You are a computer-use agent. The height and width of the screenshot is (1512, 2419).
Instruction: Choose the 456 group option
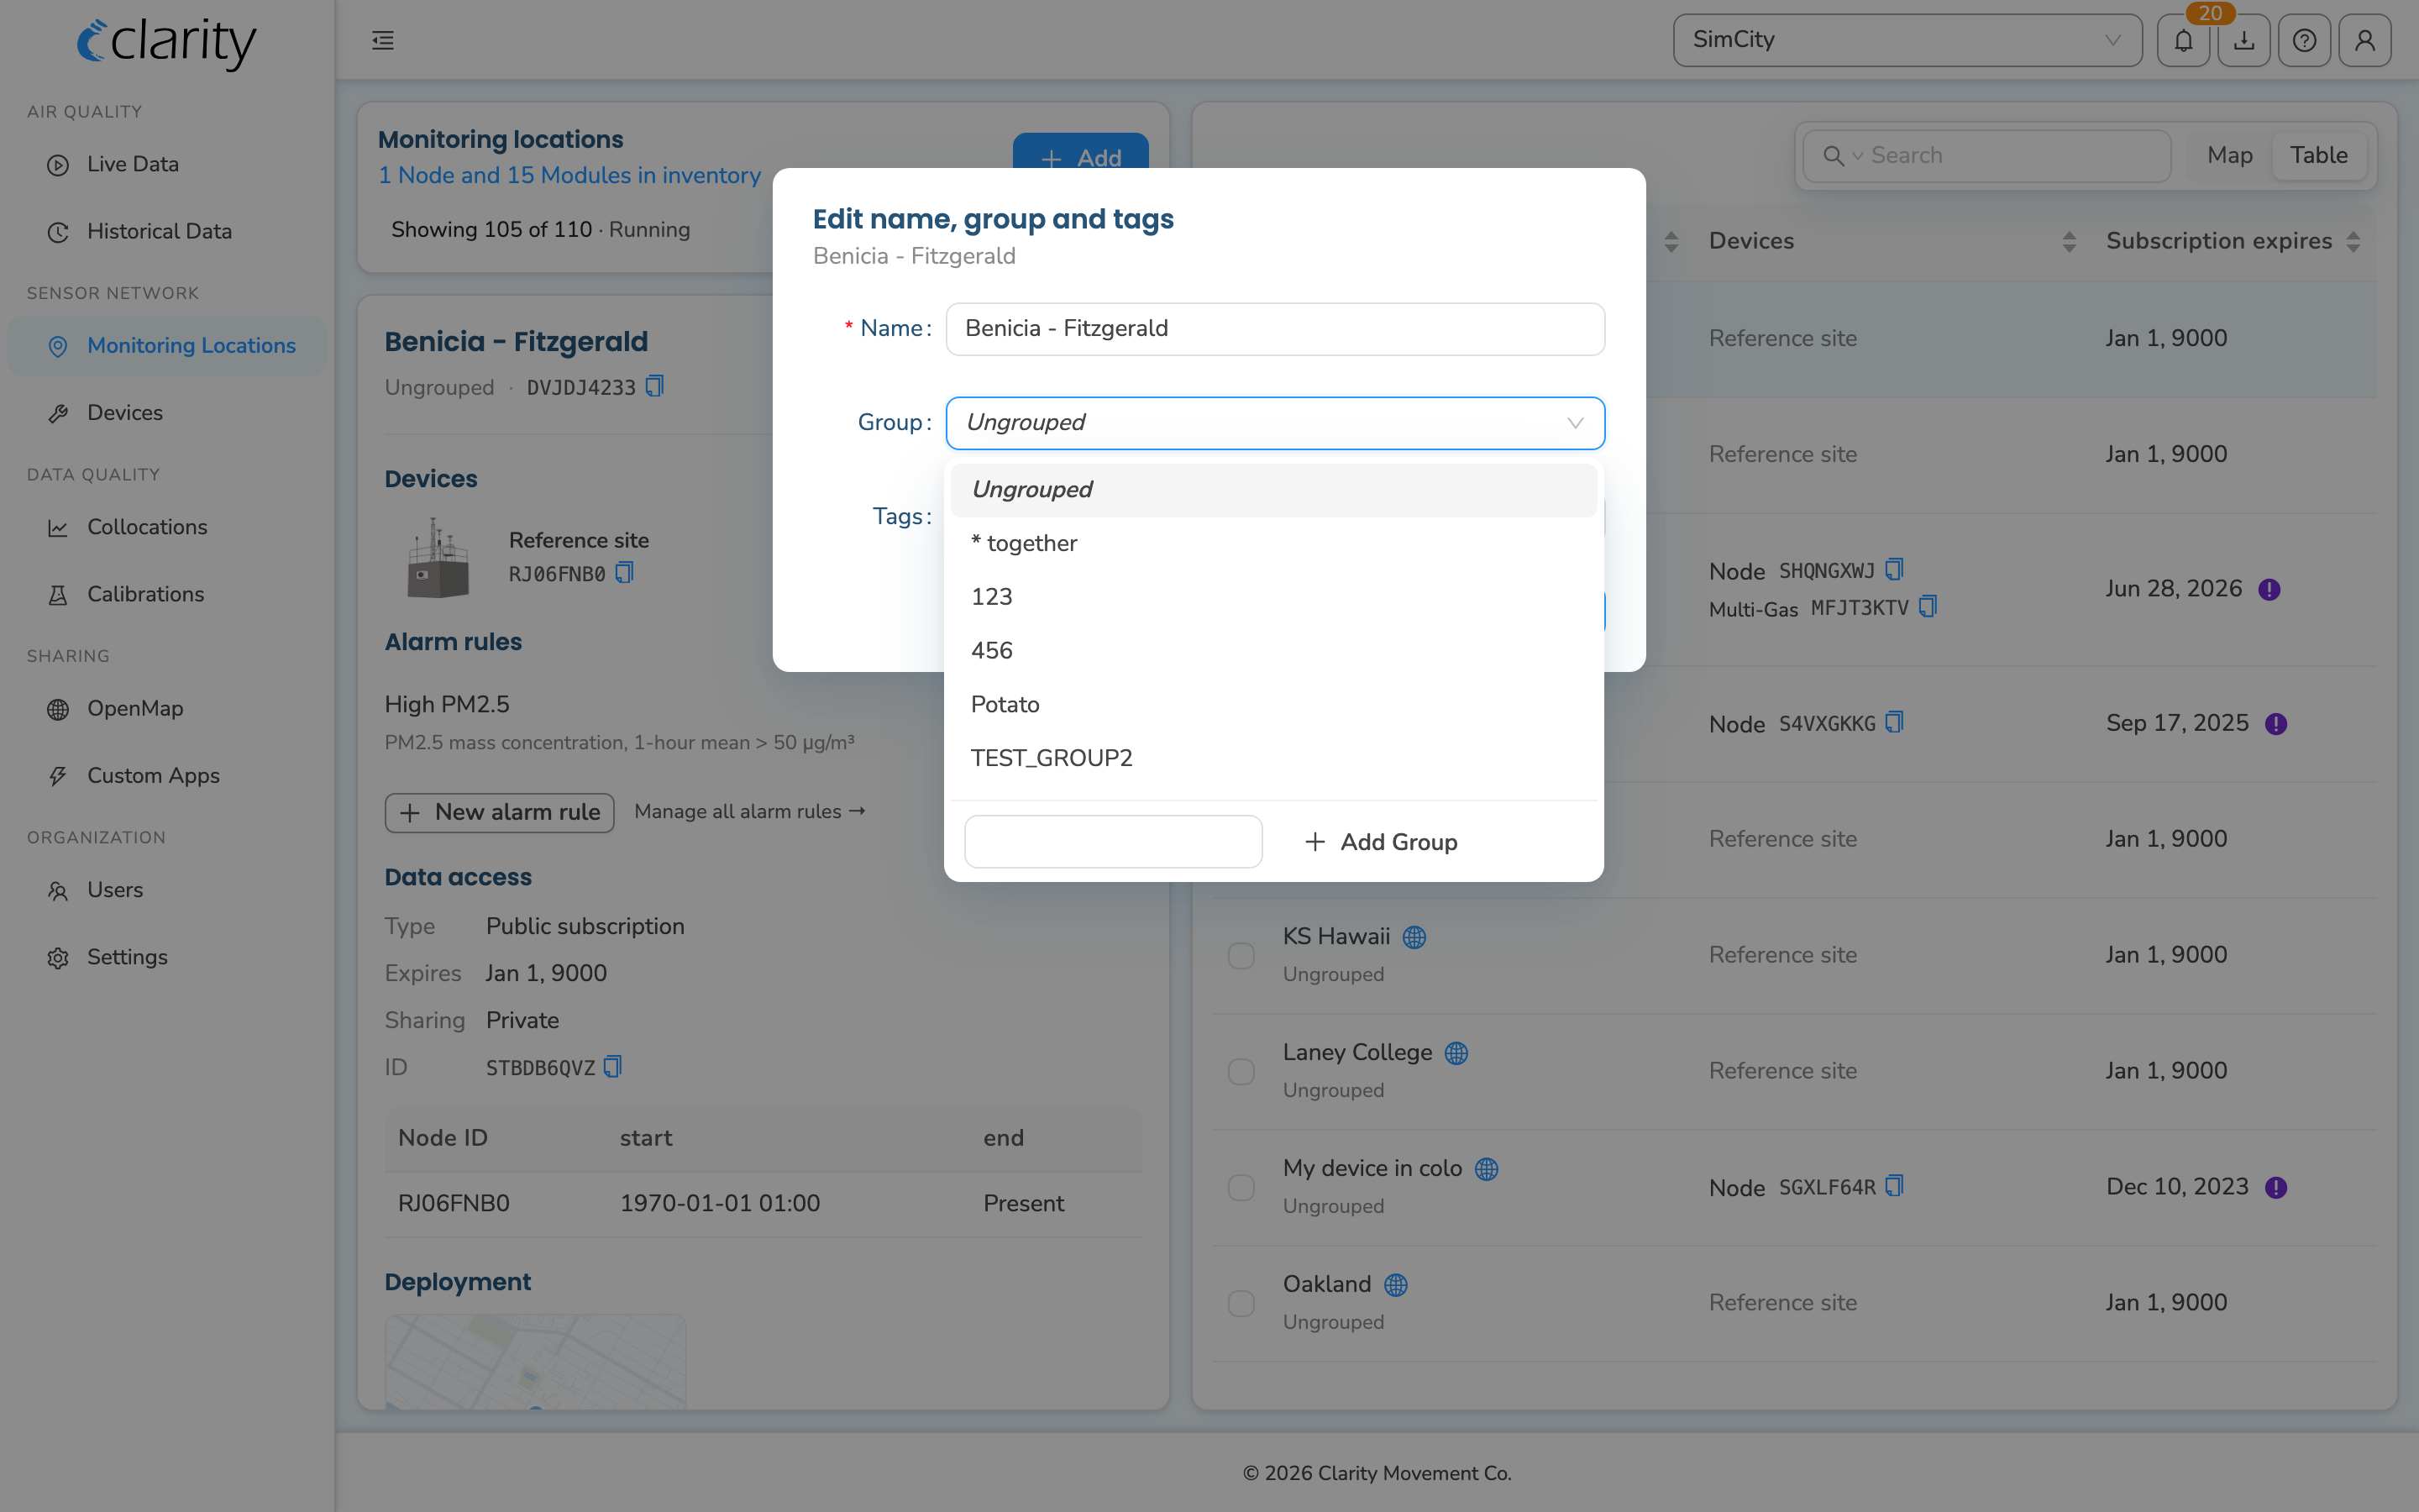[1272, 651]
